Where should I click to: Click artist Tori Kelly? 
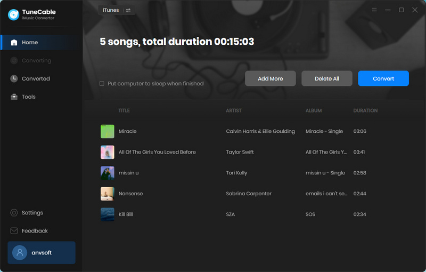pyautogui.click(x=236, y=173)
